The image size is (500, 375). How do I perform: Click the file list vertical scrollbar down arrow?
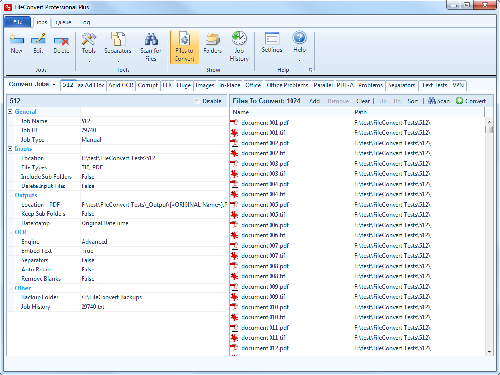[x=489, y=352]
